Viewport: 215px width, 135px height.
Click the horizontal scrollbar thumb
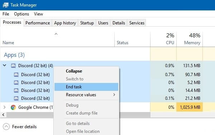point(78,115)
